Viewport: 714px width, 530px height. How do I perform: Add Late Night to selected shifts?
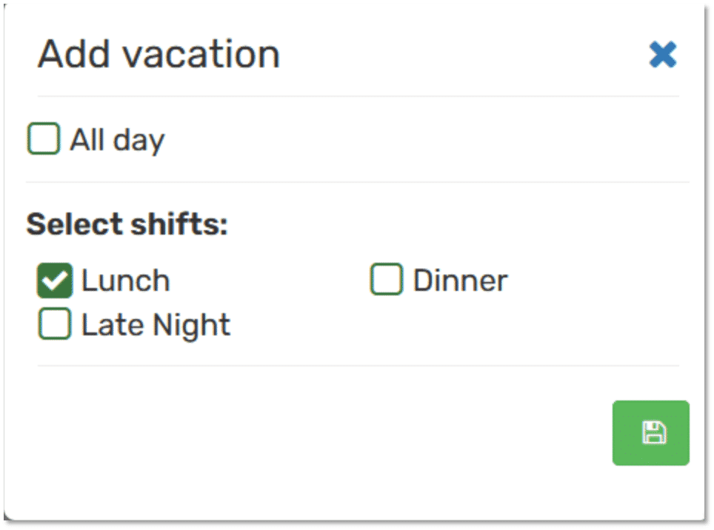[x=54, y=324]
